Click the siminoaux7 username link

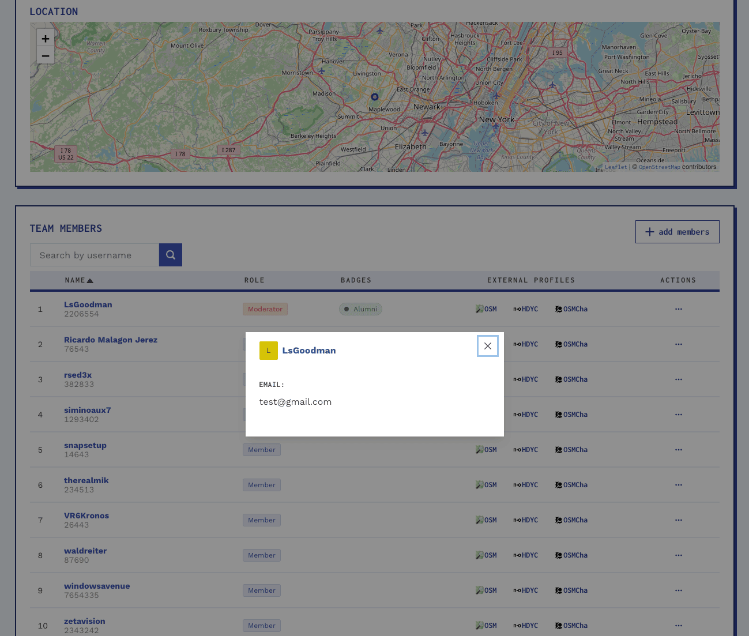87,410
